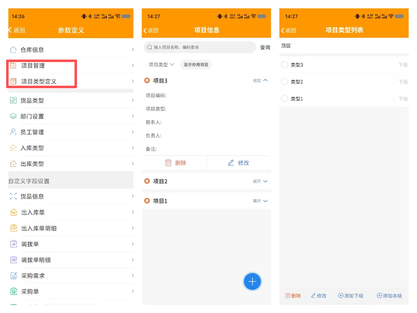Open 入库类型 menu entry

[x=71, y=148]
